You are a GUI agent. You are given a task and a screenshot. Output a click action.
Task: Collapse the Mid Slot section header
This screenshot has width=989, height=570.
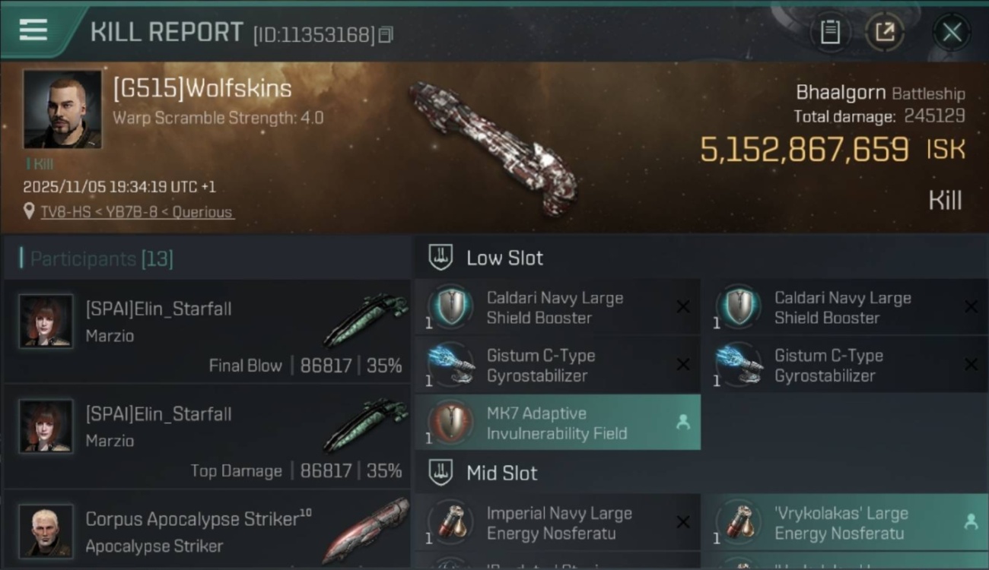(501, 473)
